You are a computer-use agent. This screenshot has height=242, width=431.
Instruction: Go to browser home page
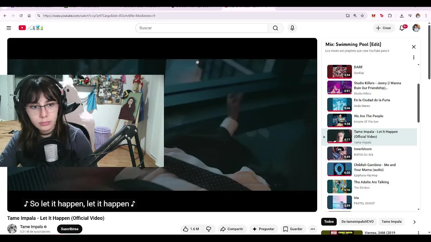(x=29, y=15)
